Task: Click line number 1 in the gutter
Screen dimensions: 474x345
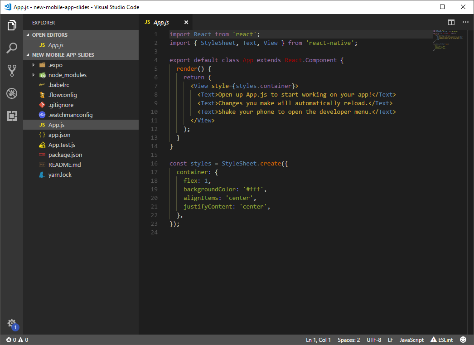Action: [156, 34]
